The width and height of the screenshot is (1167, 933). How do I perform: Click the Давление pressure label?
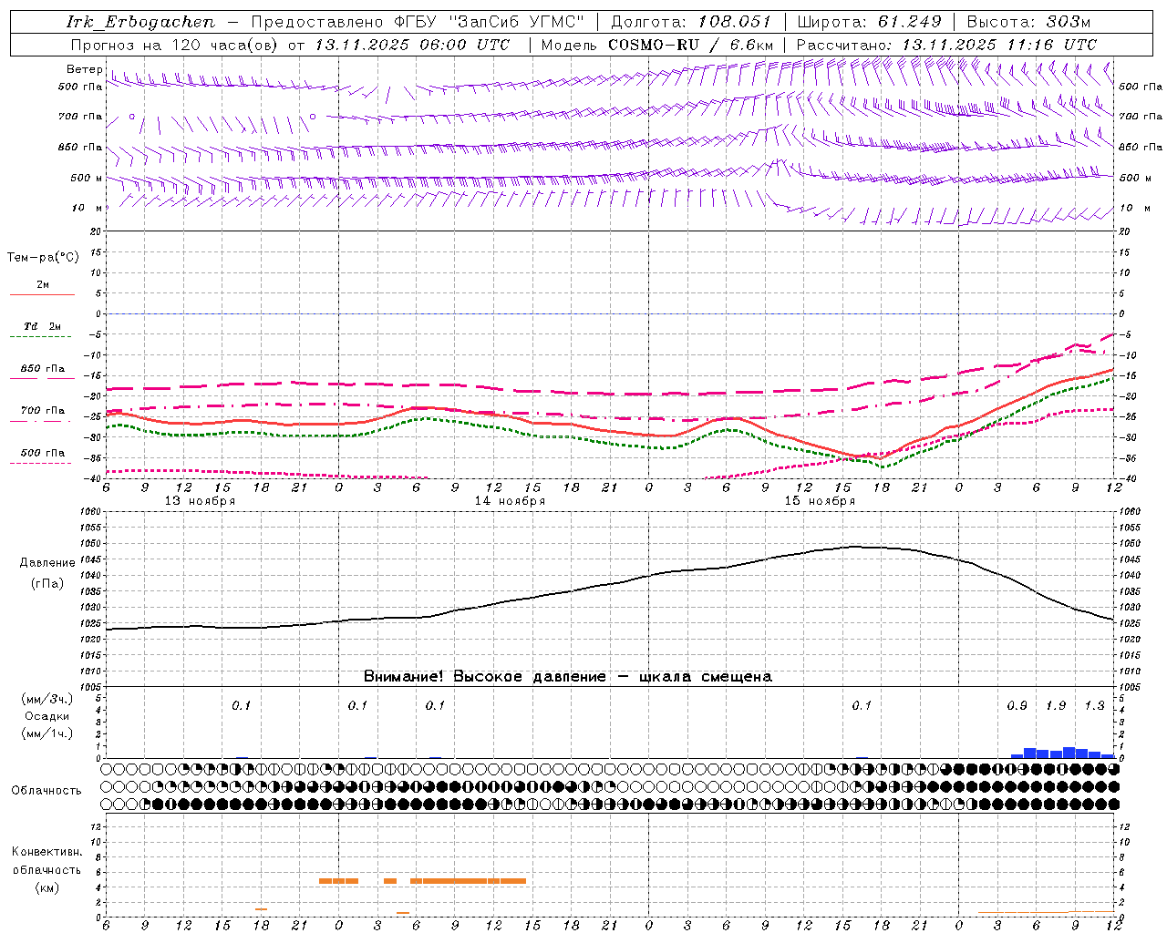point(47,563)
